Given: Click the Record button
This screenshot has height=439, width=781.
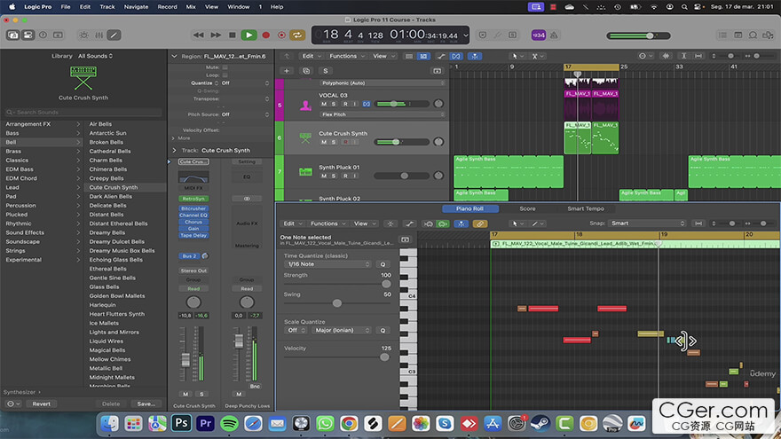Looking at the screenshot, I should coord(266,35).
